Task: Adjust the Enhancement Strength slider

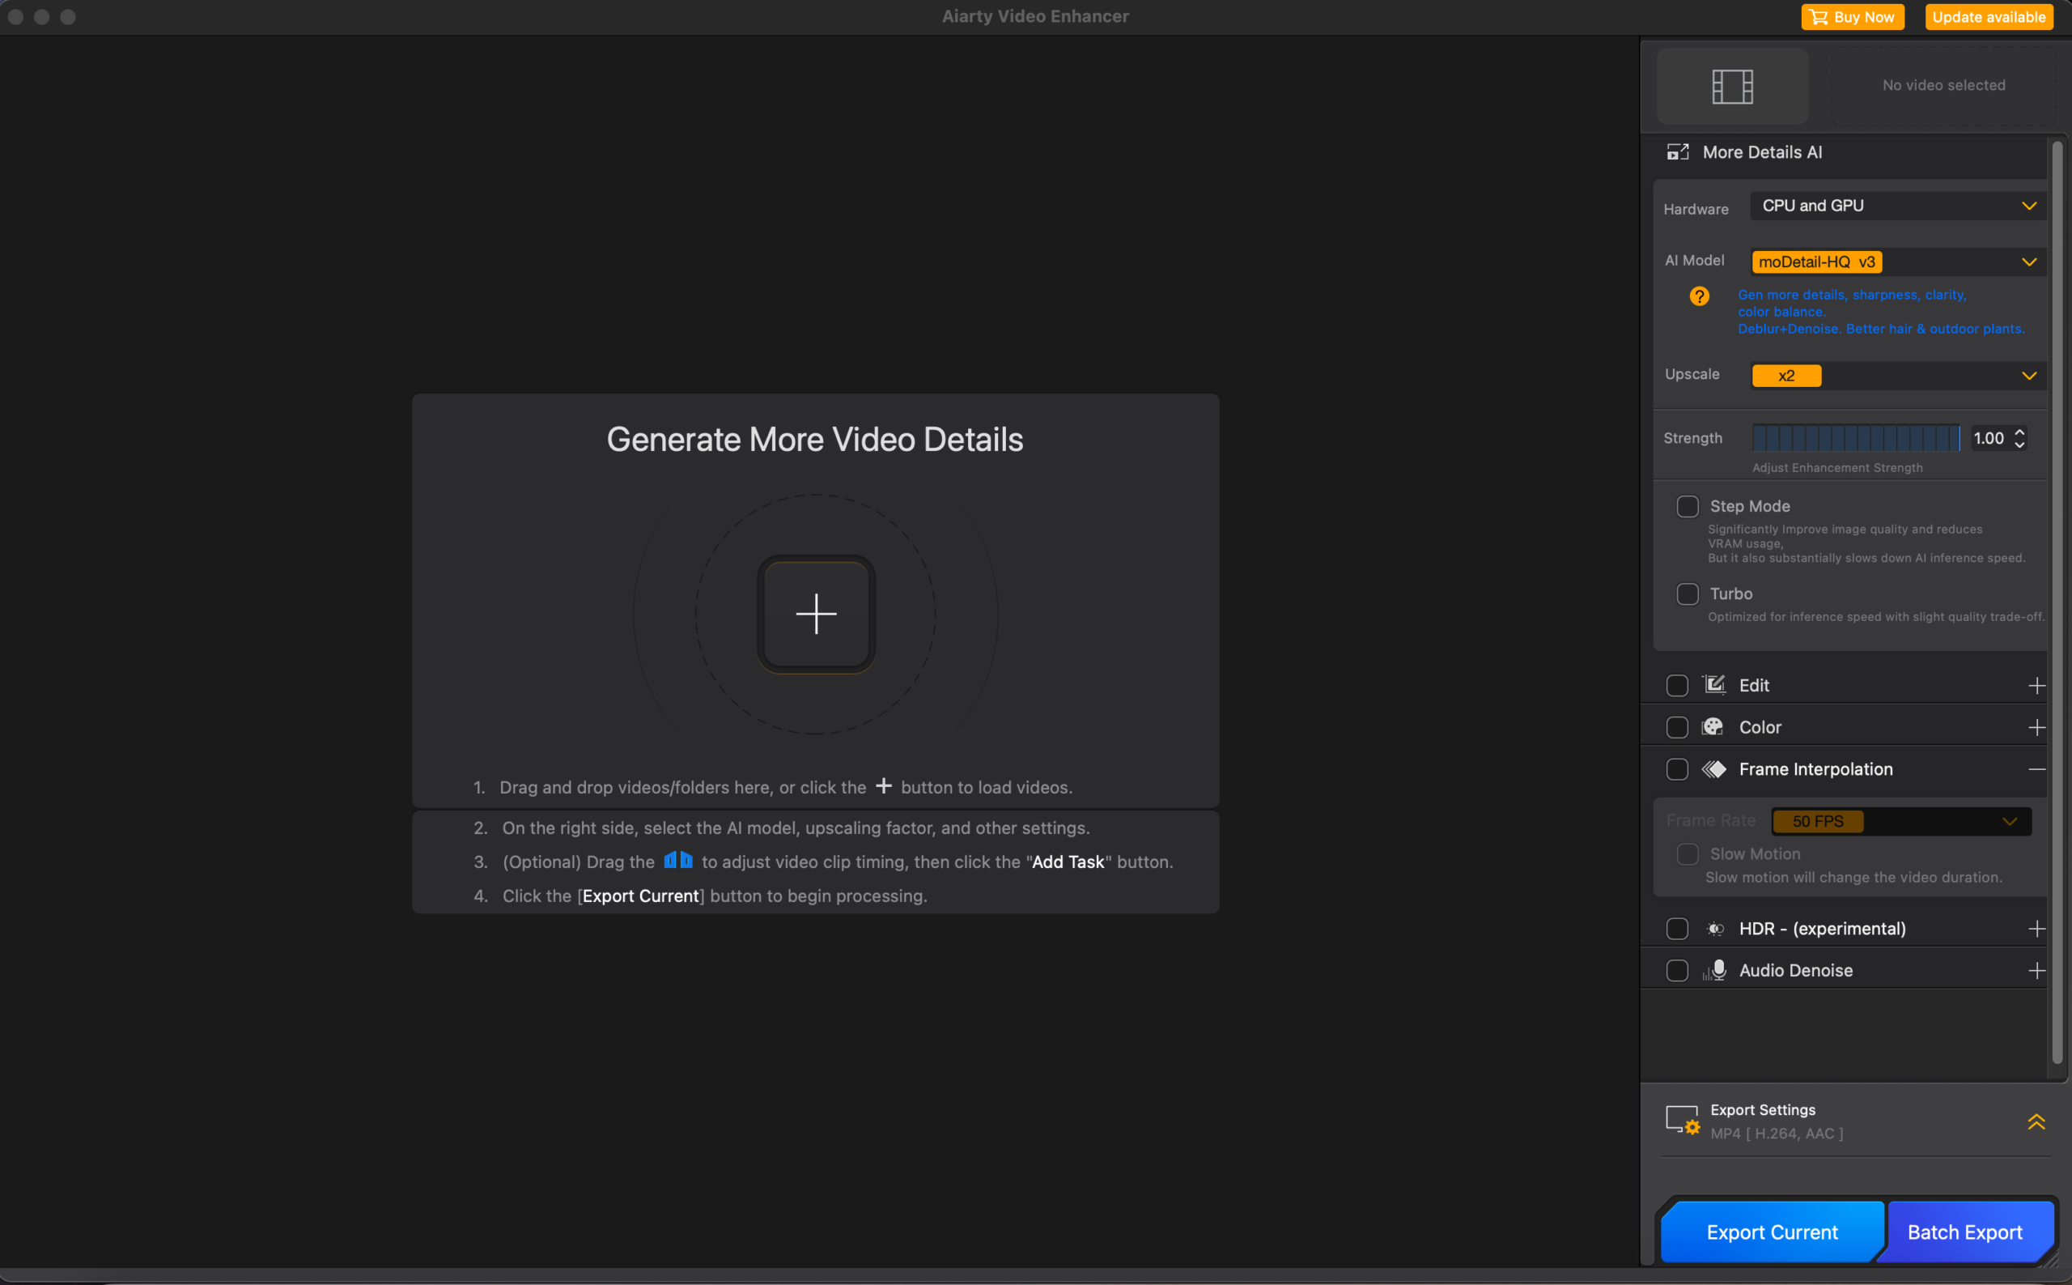Action: (1856, 438)
